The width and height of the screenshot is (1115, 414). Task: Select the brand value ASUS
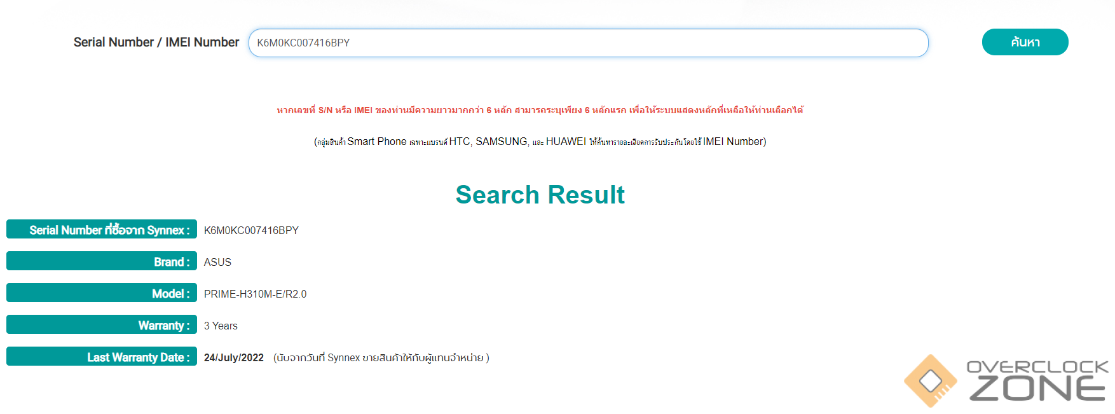click(217, 262)
